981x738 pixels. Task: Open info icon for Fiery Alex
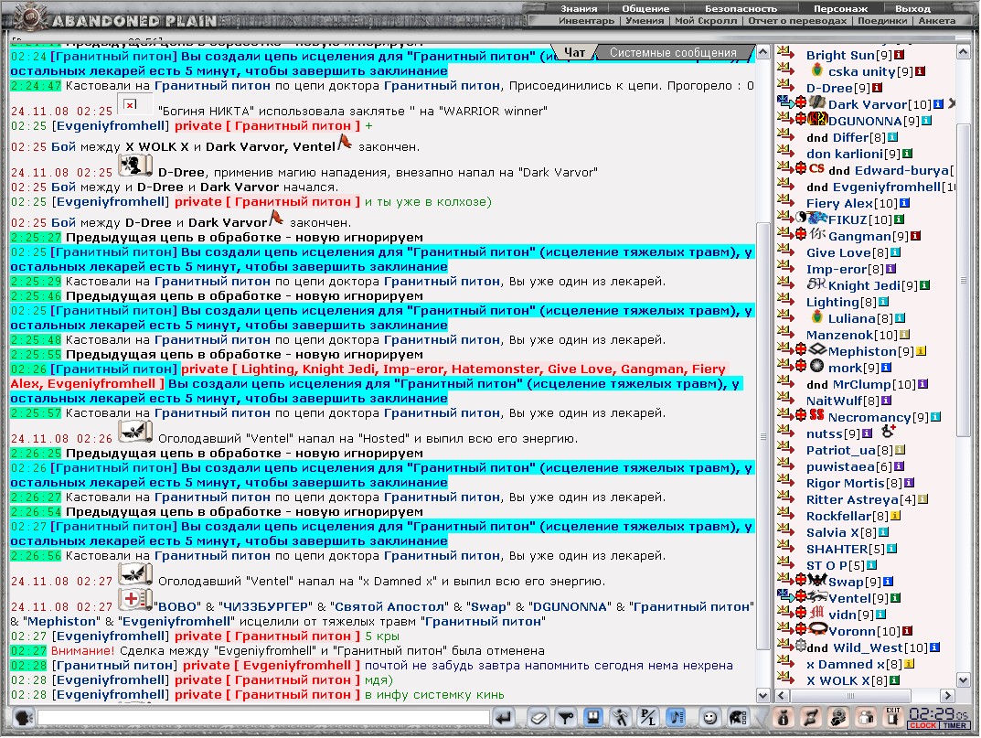coord(905,203)
